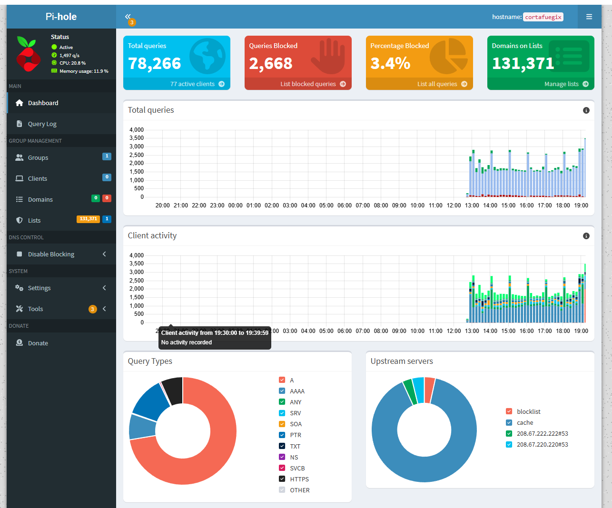Toggle the SOA query type checkbox
Screen dimensions: 612x508
click(282, 424)
